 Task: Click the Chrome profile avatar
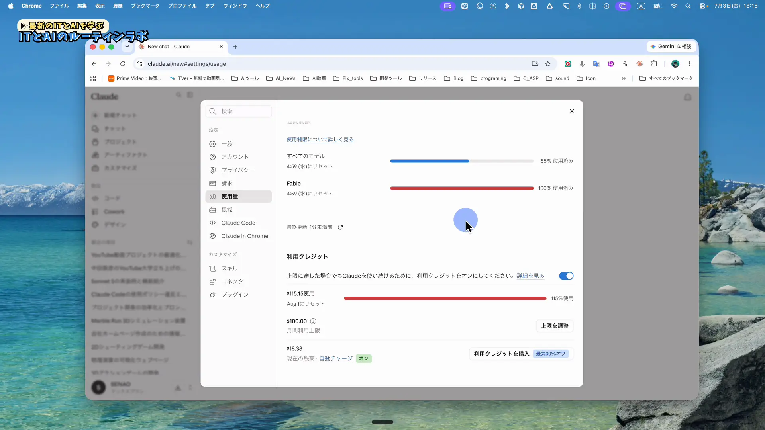coord(675,64)
